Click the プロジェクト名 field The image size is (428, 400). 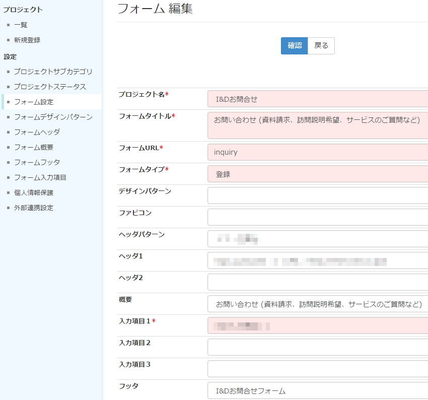pyautogui.click(x=317, y=99)
